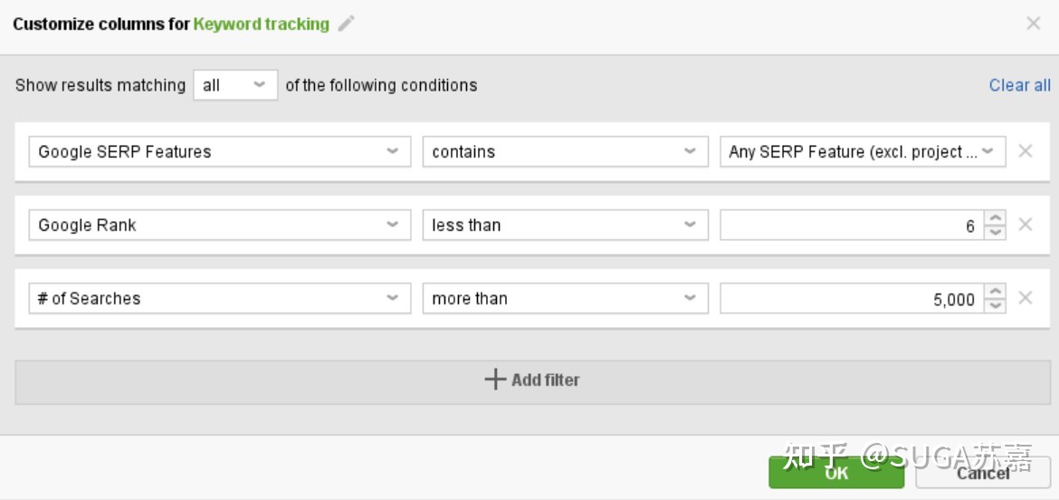Increase the # of Searches value stepper
This screenshot has width=1059, height=500.
click(x=995, y=292)
